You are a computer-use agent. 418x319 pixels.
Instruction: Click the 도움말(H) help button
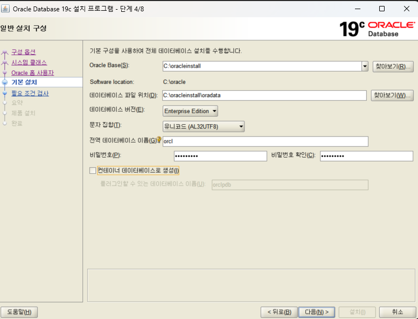pos(19,312)
